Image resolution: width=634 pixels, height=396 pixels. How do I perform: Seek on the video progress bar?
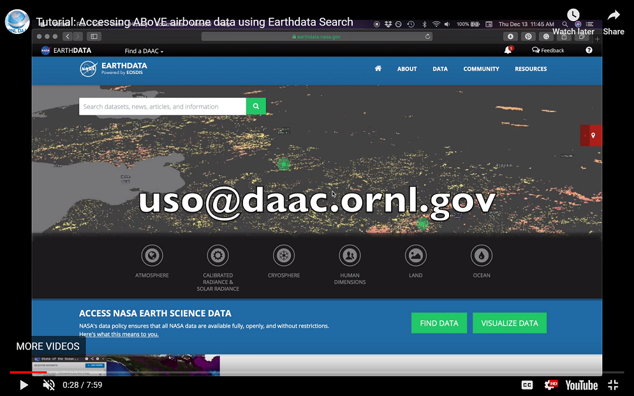point(317,372)
